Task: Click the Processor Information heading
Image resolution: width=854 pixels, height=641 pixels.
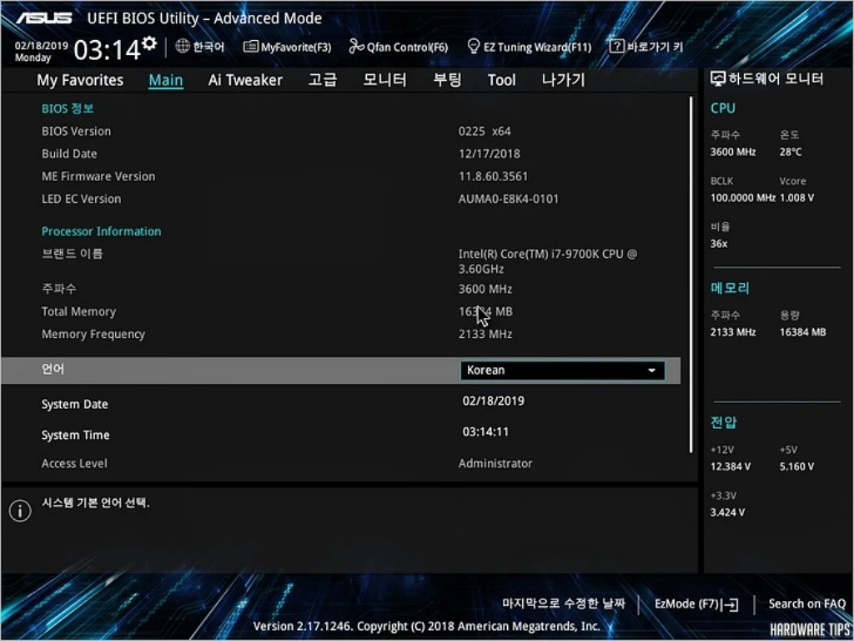Action: (x=101, y=231)
